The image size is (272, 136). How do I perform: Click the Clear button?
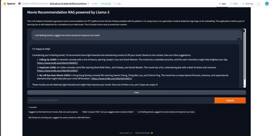pyautogui.click(x=137, y=92)
